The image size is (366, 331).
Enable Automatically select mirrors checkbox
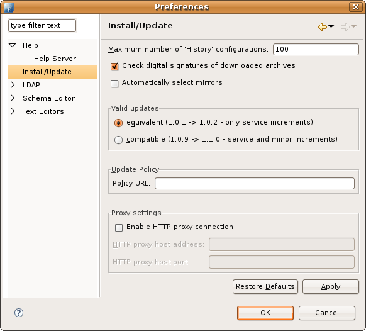tap(114, 84)
